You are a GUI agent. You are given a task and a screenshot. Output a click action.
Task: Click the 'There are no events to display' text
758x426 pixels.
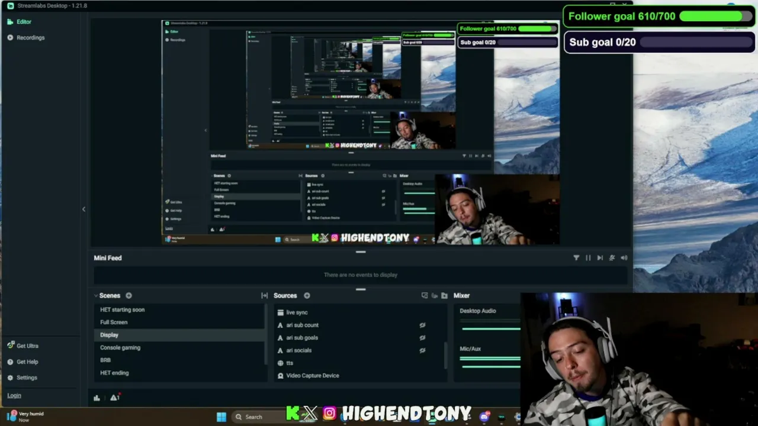[x=361, y=275]
